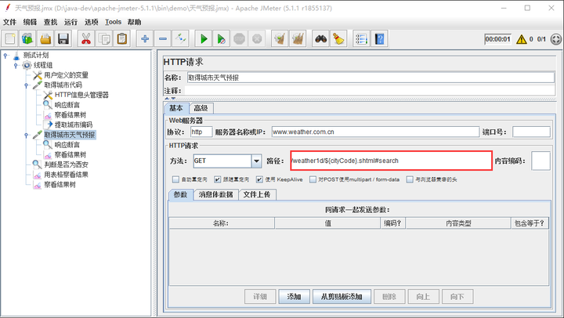Collapse the 取得城市天气预报 tree node
564x318 pixels.
point(27,136)
